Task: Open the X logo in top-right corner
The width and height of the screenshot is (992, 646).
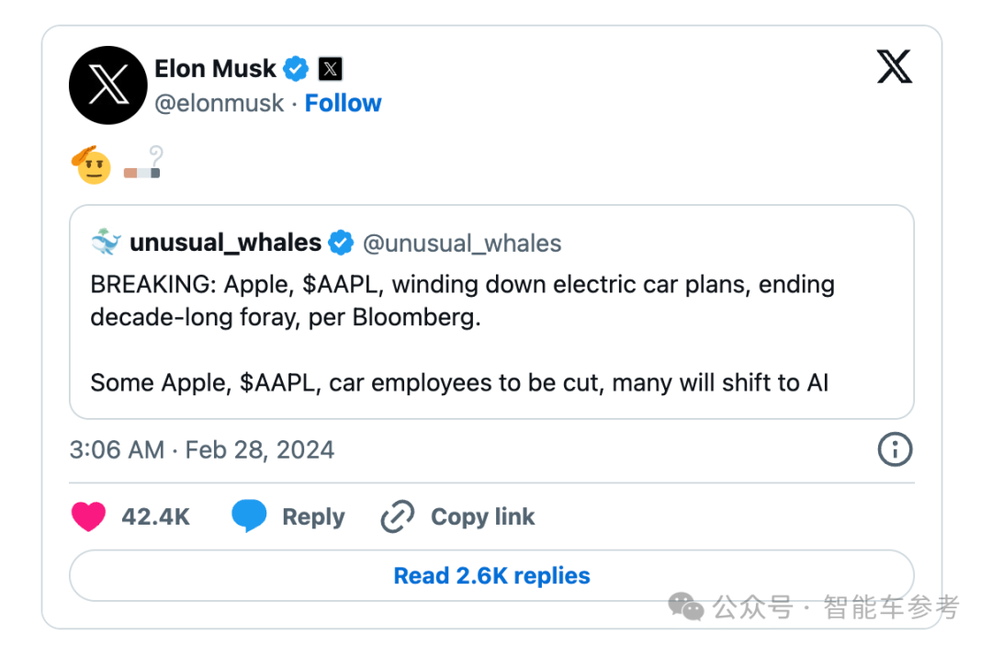Action: (x=894, y=67)
